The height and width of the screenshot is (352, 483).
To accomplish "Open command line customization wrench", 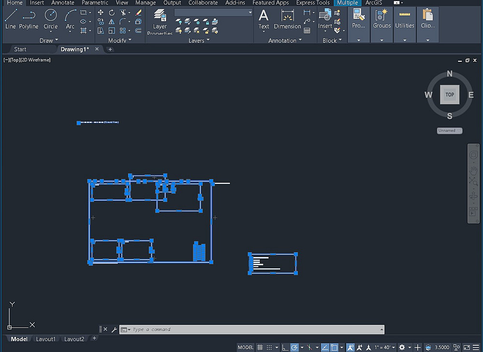I will 114,329.
